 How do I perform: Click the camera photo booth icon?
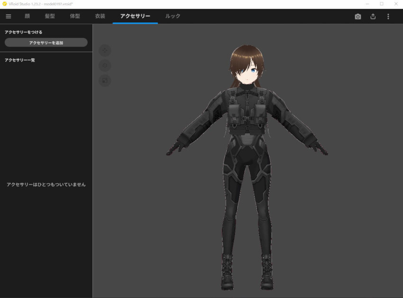point(358,17)
